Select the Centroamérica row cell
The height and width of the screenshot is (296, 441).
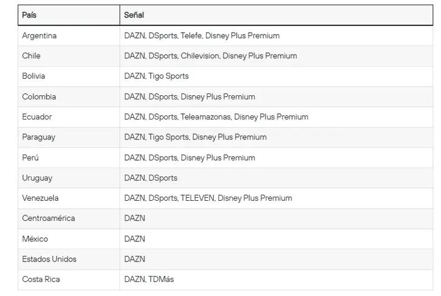[x=48, y=218]
